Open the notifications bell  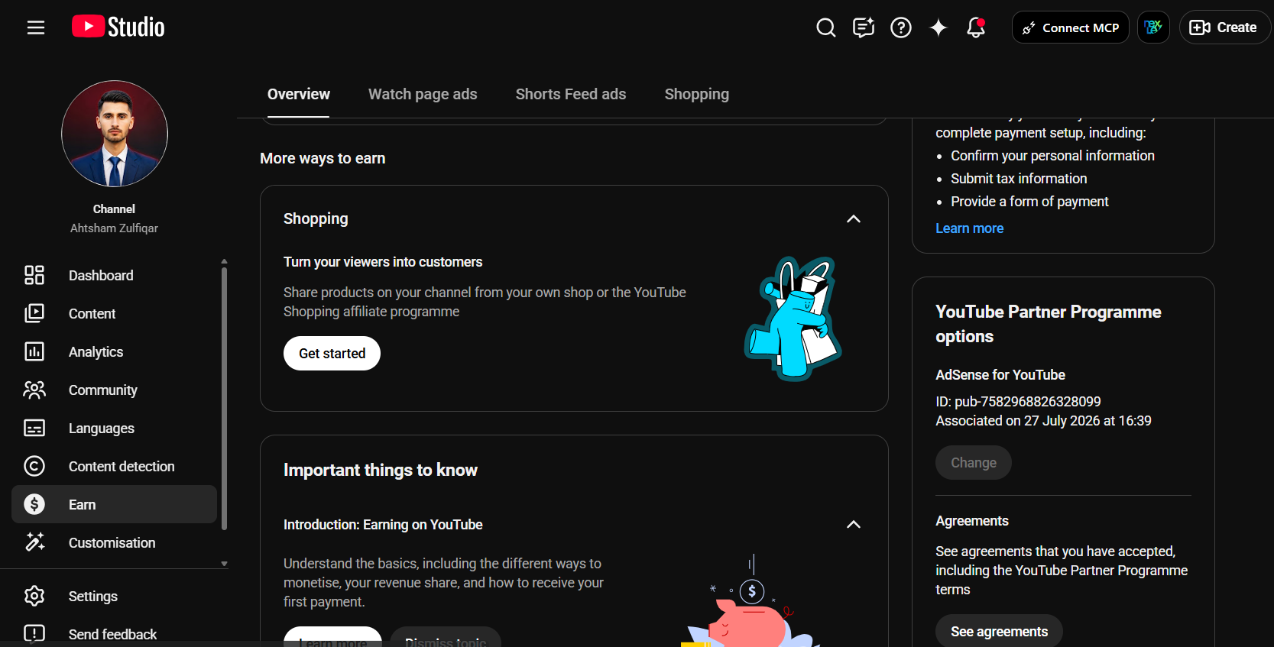[976, 28]
